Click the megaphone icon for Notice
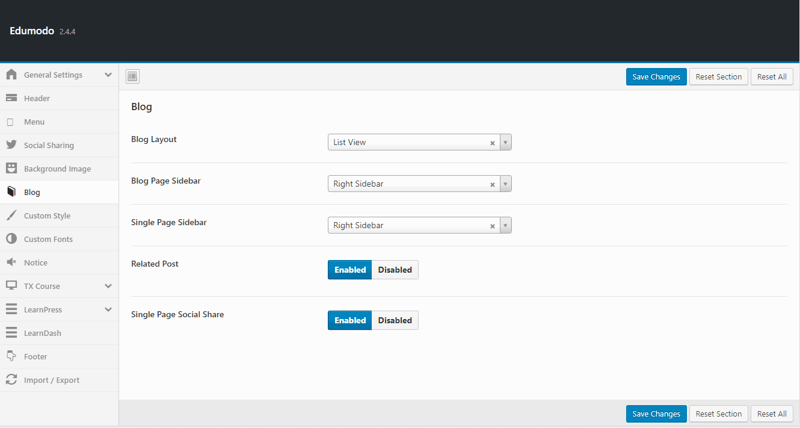 pyautogui.click(x=11, y=262)
